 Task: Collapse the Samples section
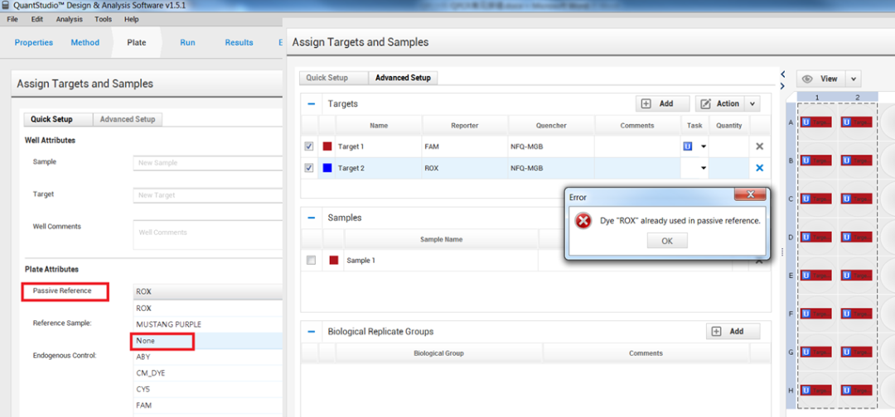coord(311,218)
